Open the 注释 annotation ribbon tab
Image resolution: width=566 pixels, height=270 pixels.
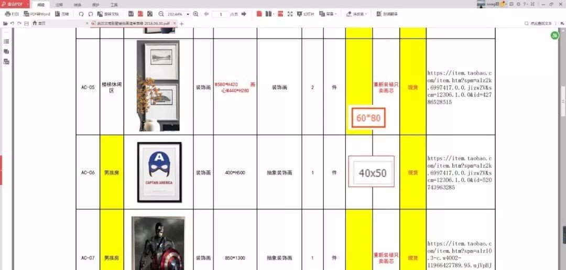click(59, 5)
